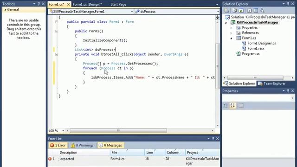This screenshot has width=297, height=167.
Task: Click the Alphabetical sort icon in Properties panel
Action: tap(232, 105)
